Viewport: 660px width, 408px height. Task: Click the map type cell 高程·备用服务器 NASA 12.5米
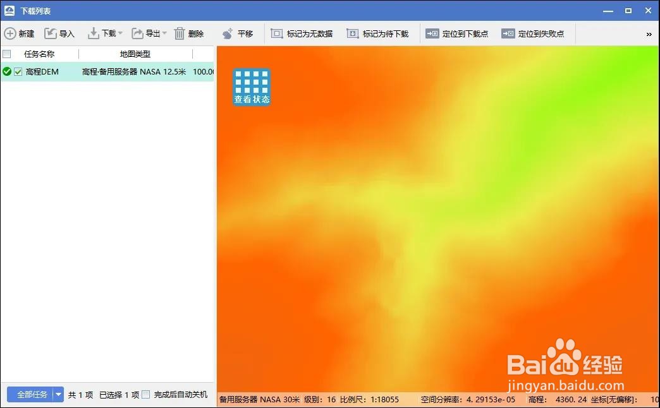(x=134, y=72)
